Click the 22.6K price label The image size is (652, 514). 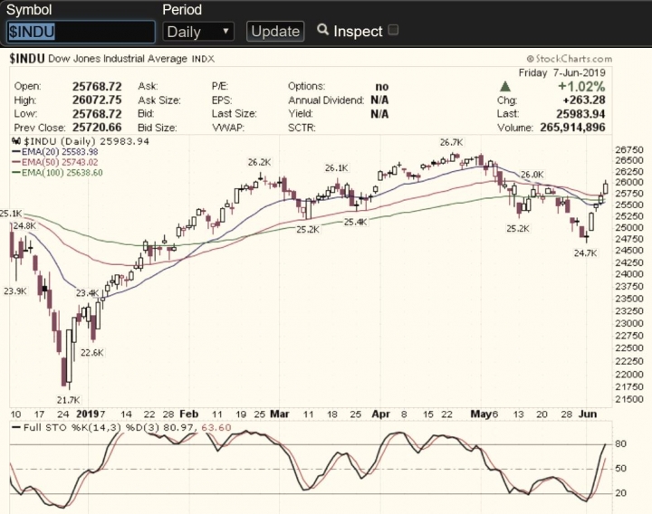(x=91, y=353)
